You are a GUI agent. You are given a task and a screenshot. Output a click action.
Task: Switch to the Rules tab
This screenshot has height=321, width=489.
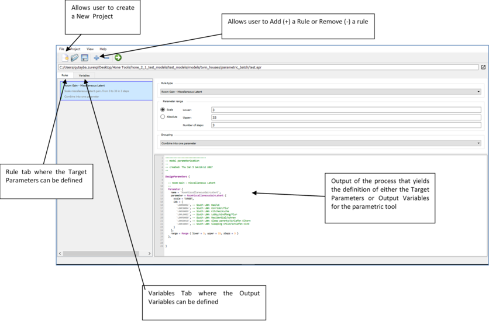click(x=65, y=76)
